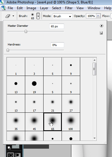Open the Select menu
Image resolution: width=112 pixels, height=157 pixels.
coord(56,8)
